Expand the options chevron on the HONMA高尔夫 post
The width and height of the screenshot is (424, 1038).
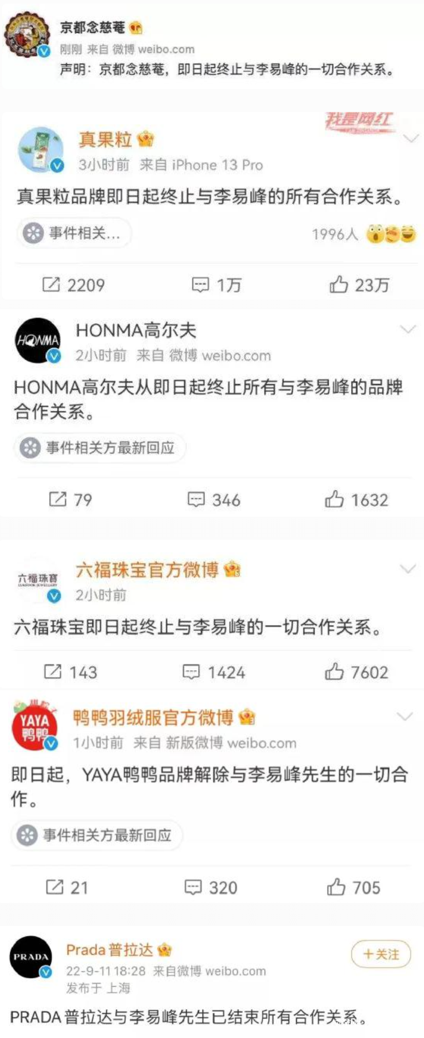pyautogui.click(x=408, y=329)
